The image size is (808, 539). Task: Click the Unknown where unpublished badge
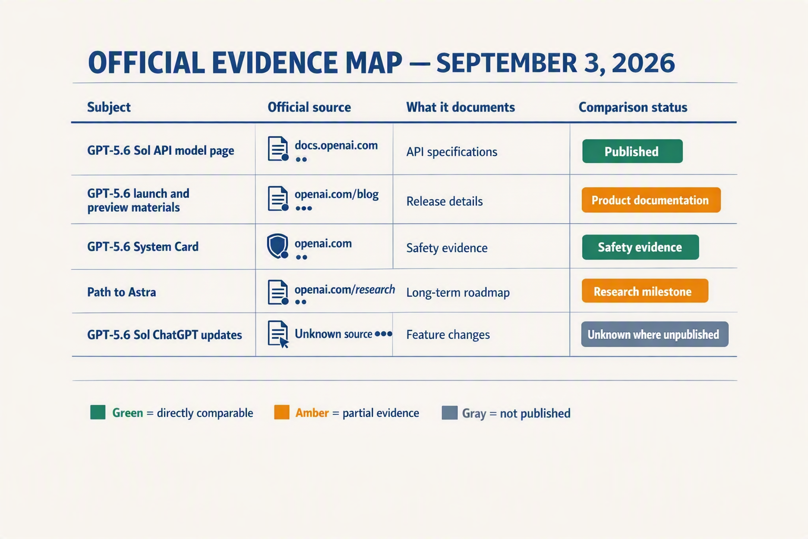[x=654, y=334]
